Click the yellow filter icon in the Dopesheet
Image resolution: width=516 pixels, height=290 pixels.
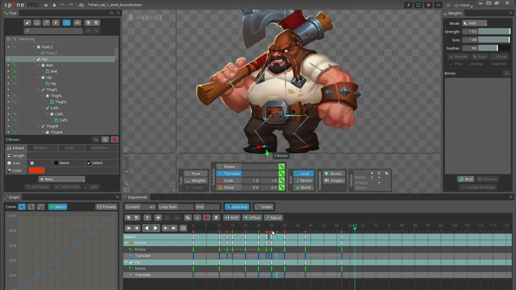point(147,217)
